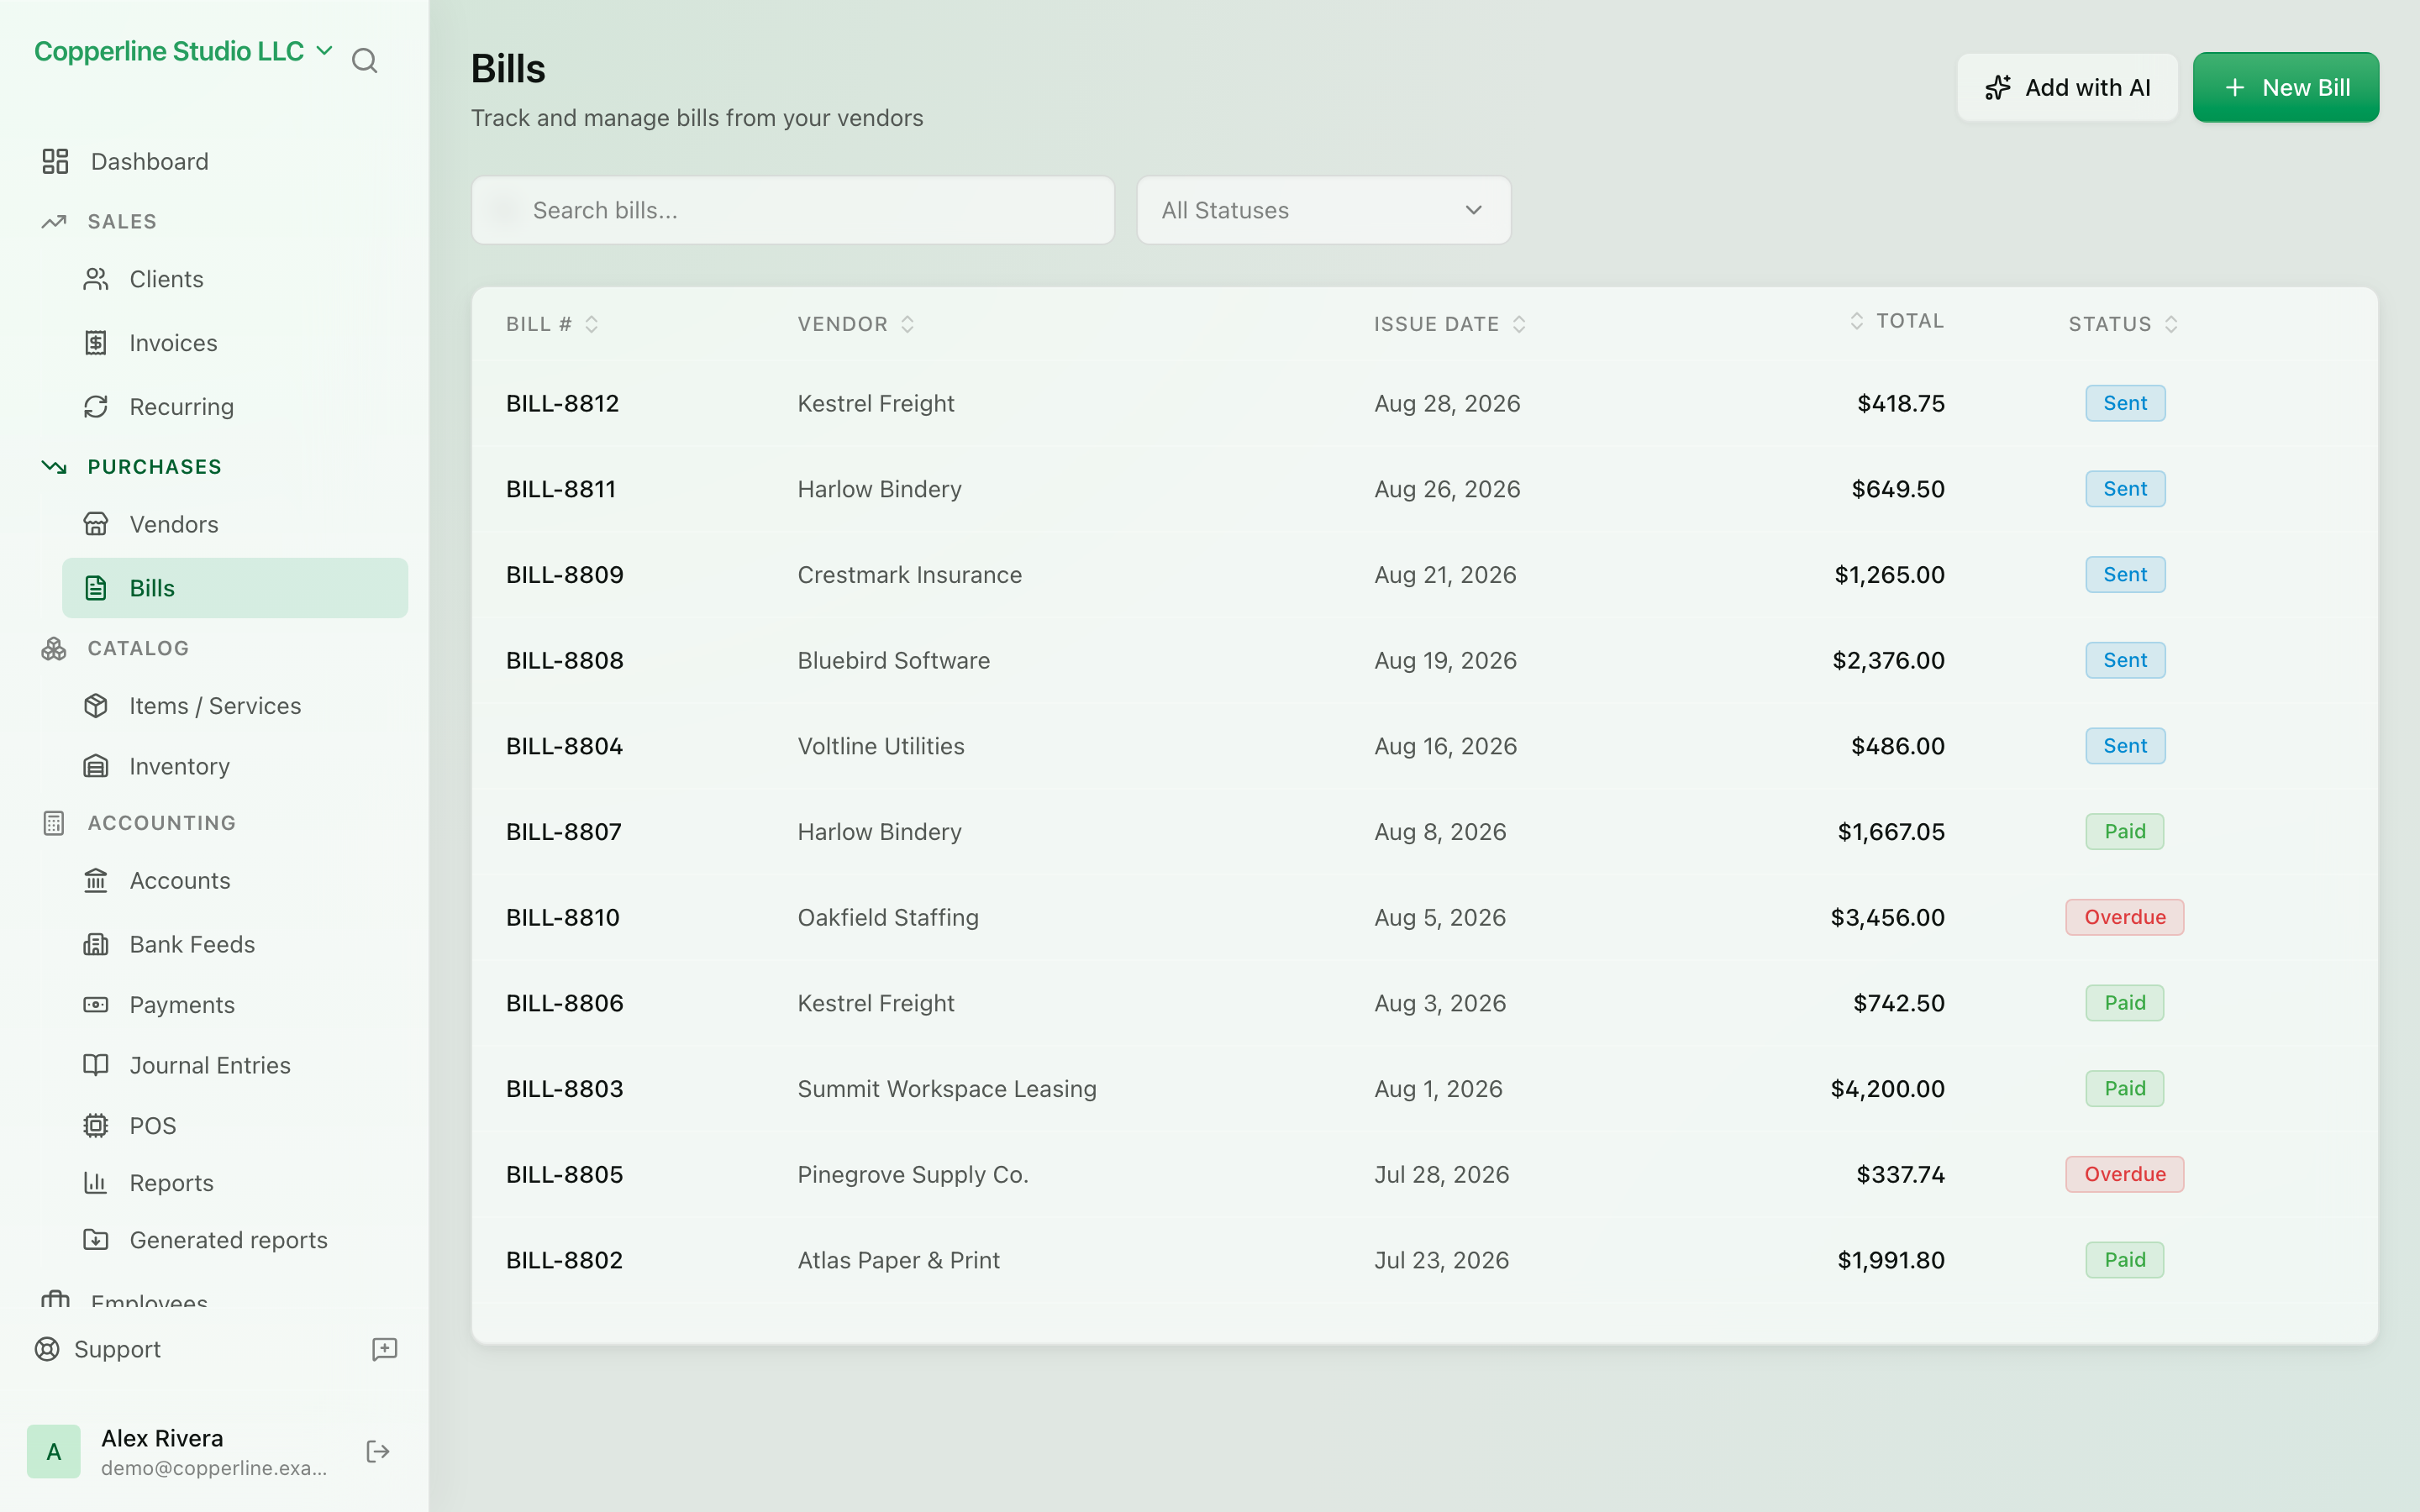
Task: Open the Dashboard grid icon
Action: click(x=55, y=161)
